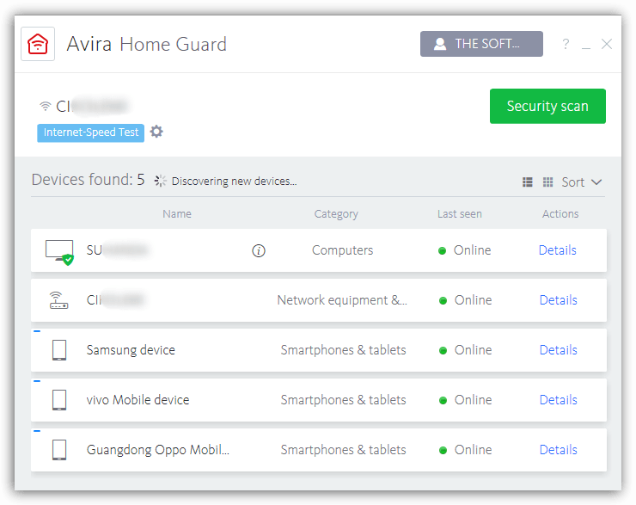Open settings with the gear icon
This screenshot has width=636, height=505.
point(156,132)
